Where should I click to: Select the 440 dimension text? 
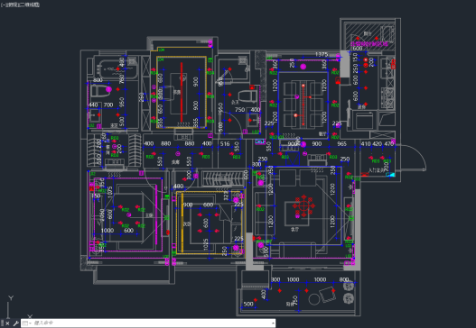click(x=93, y=105)
